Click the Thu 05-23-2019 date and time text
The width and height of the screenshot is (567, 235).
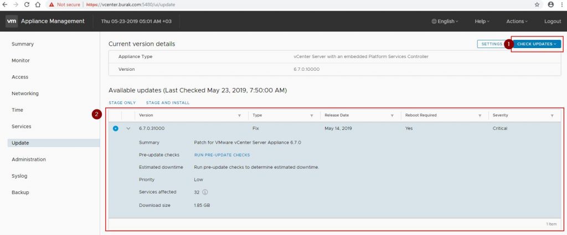click(x=136, y=22)
